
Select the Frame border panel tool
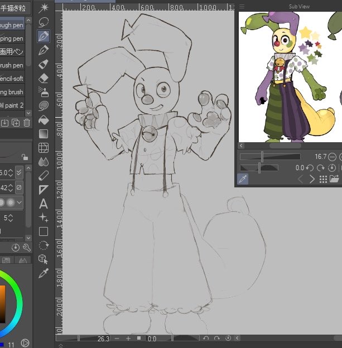pyautogui.click(x=44, y=148)
